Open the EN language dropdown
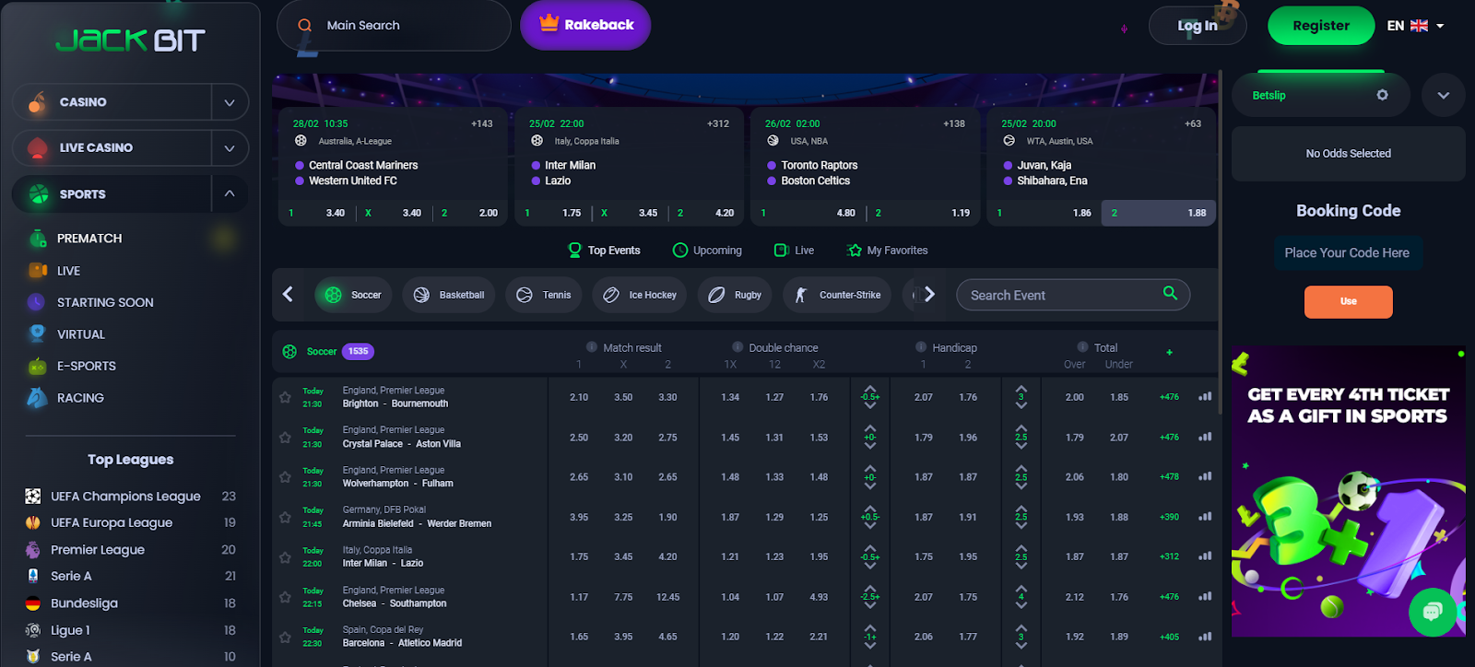The height and width of the screenshot is (667, 1475). [1415, 26]
